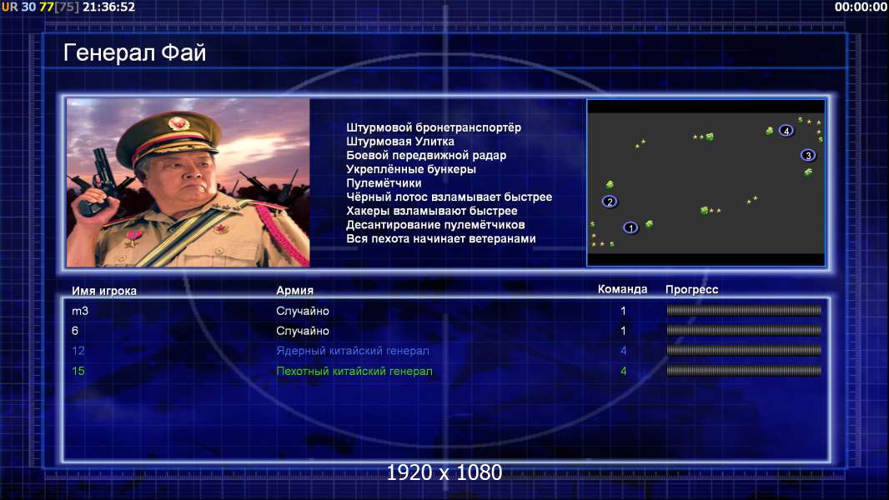
Task: Click General Fai portrait image
Action: 188,182
